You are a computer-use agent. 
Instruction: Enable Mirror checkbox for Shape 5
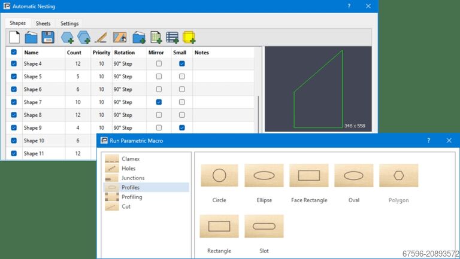click(x=159, y=77)
